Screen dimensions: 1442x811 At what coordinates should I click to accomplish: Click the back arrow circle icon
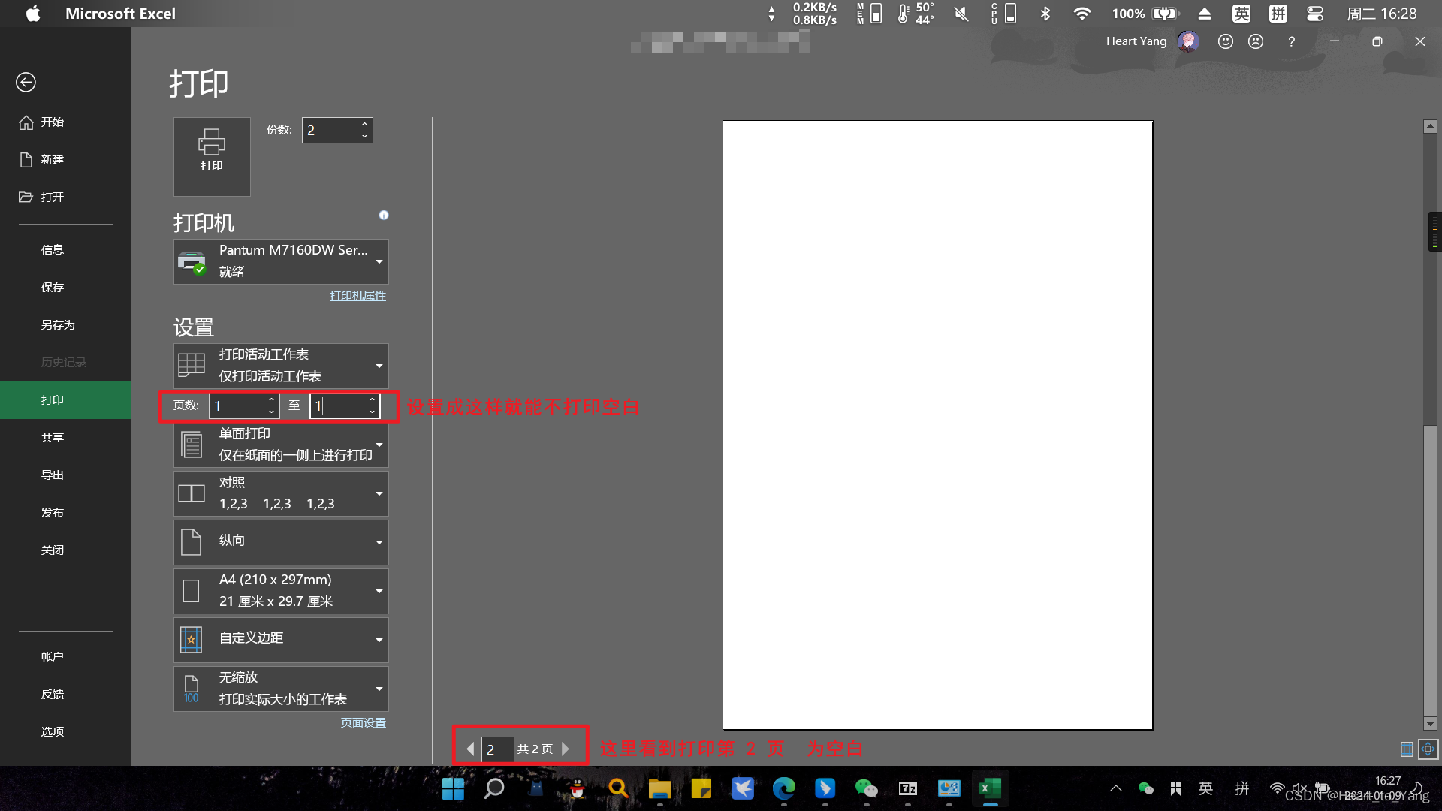click(26, 82)
